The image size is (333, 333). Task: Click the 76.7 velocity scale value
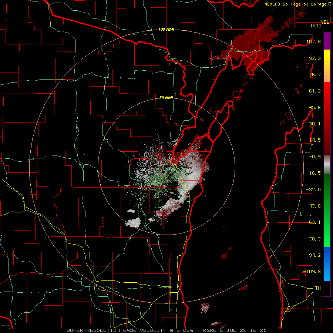pyautogui.click(x=315, y=74)
